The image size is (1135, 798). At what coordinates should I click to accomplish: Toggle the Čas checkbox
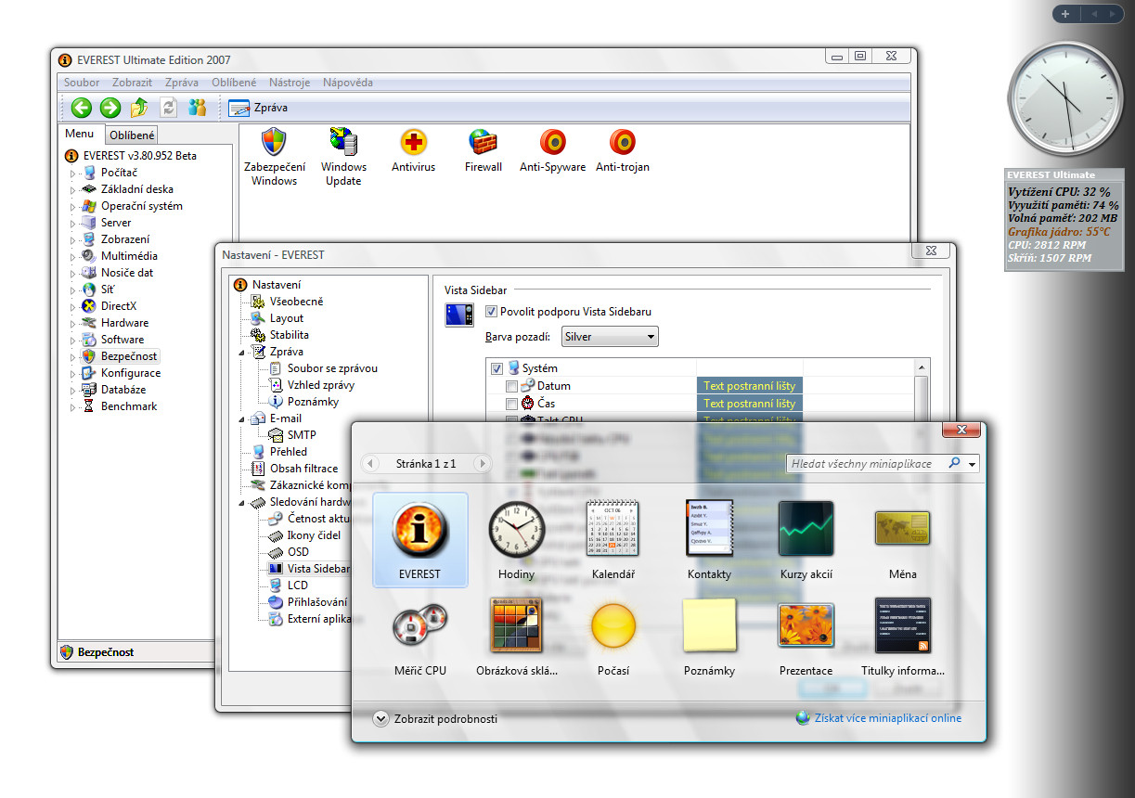tap(511, 404)
